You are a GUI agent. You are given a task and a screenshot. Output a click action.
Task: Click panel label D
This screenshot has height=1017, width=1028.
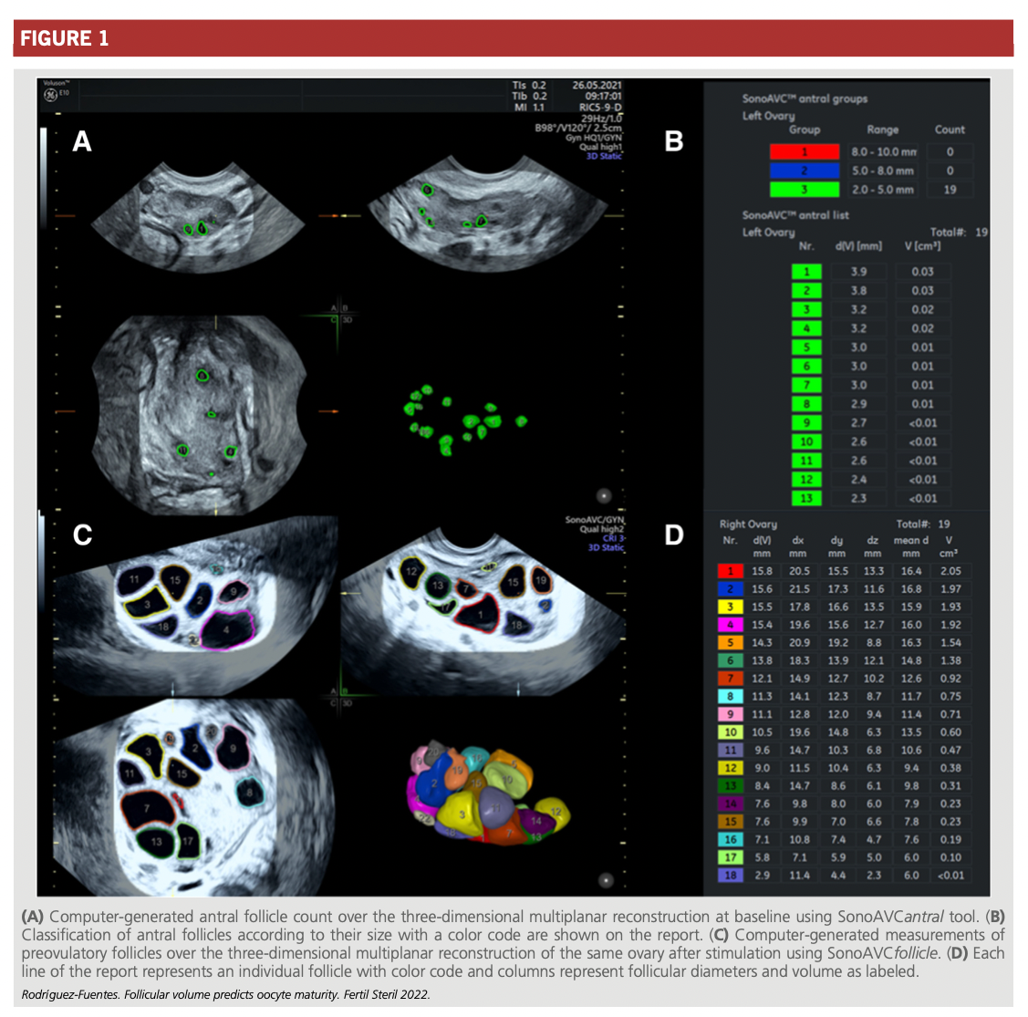point(674,534)
